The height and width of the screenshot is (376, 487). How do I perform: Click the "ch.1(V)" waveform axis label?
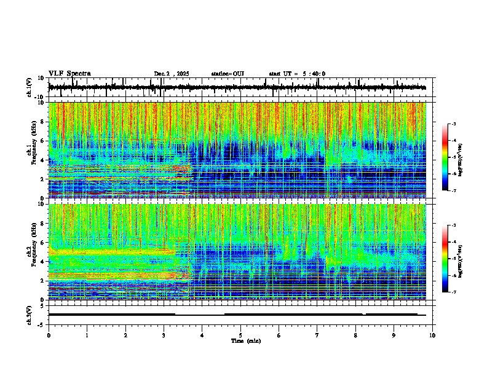coord(30,87)
